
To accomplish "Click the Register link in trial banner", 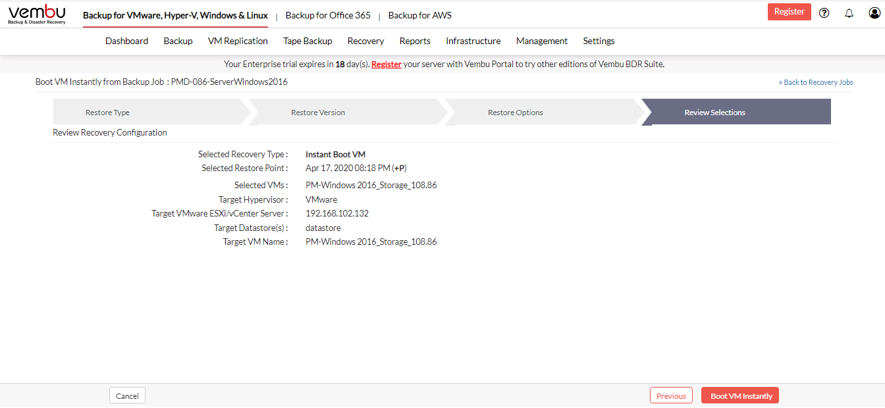I will click(387, 64).
